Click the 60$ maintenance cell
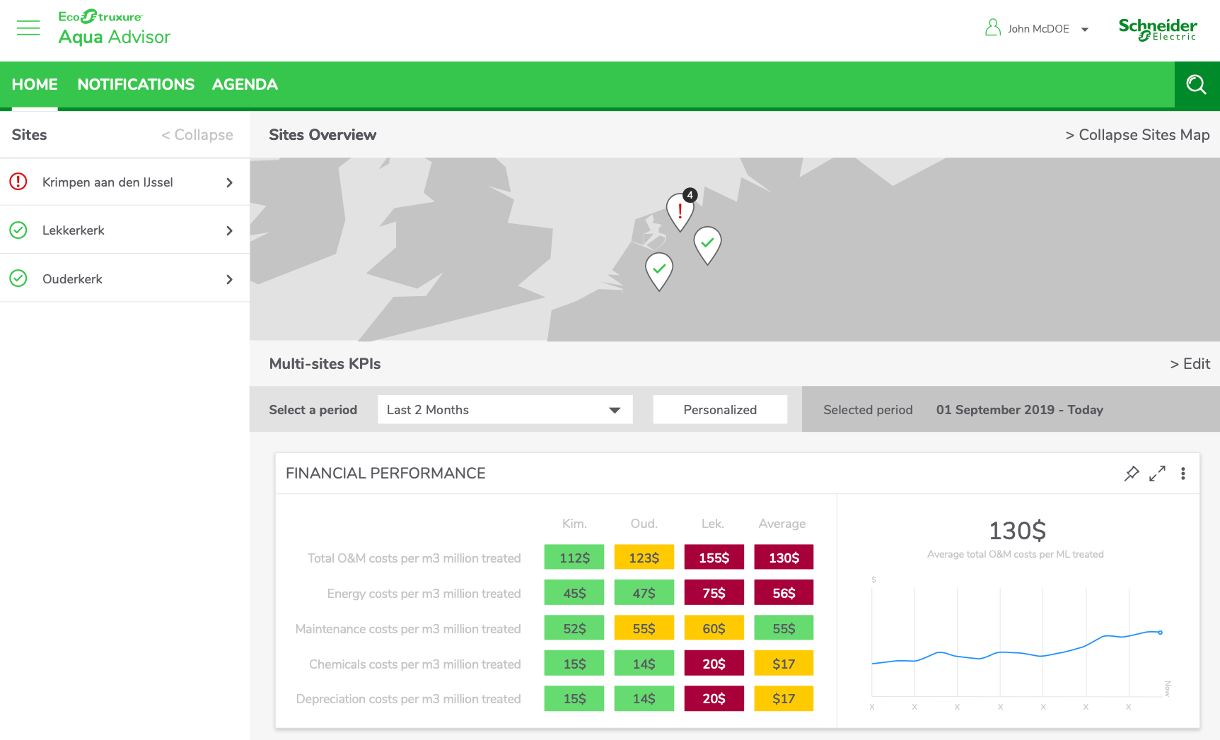The image size is (1220, 740). [714, 628]
